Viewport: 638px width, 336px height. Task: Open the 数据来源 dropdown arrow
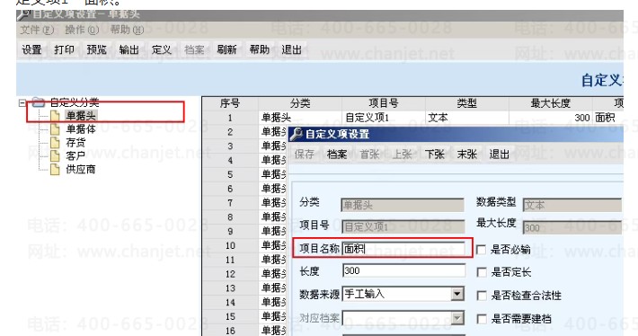click(457, 294)
